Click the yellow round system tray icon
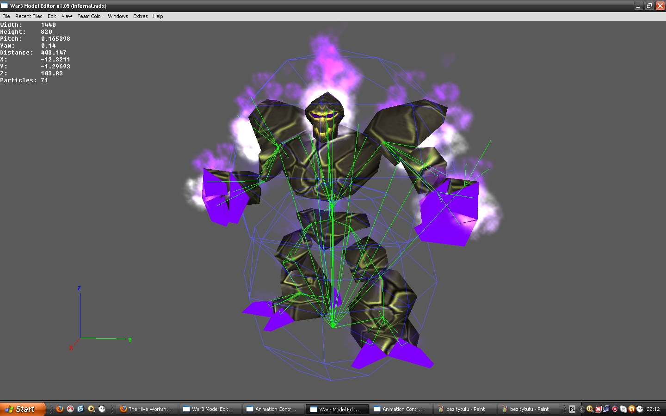The width and height of the screenshot is (666, 416). point(590,409)
